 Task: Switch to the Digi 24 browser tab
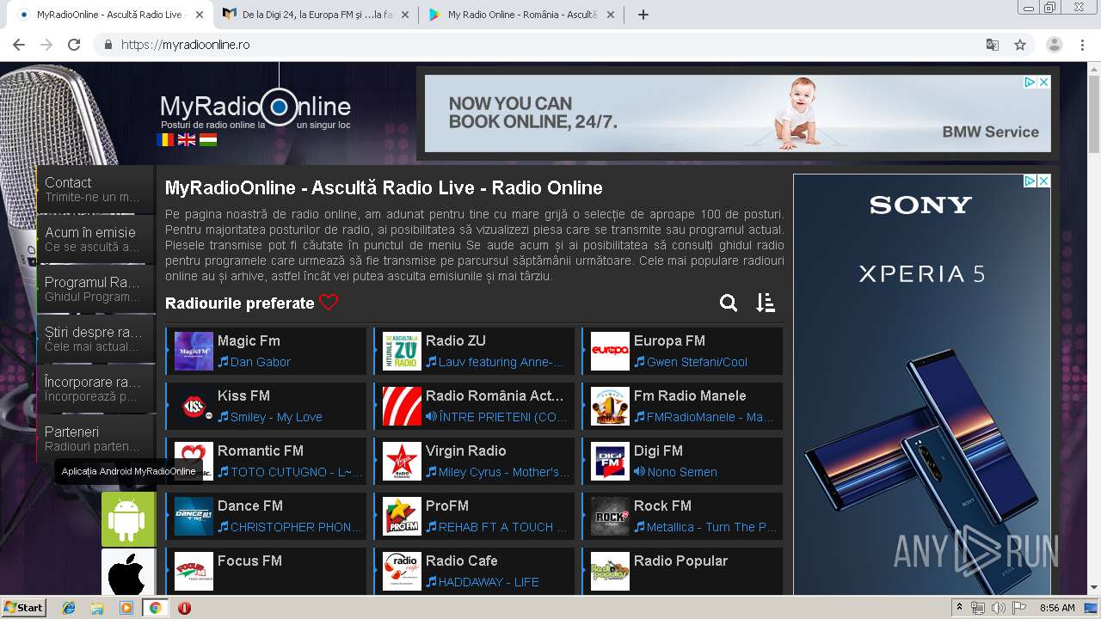coord(315,15)
